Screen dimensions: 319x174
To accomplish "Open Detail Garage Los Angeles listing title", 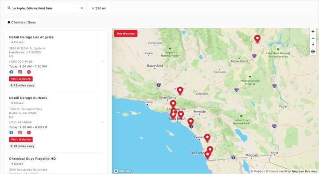I will tap(31, 37).
